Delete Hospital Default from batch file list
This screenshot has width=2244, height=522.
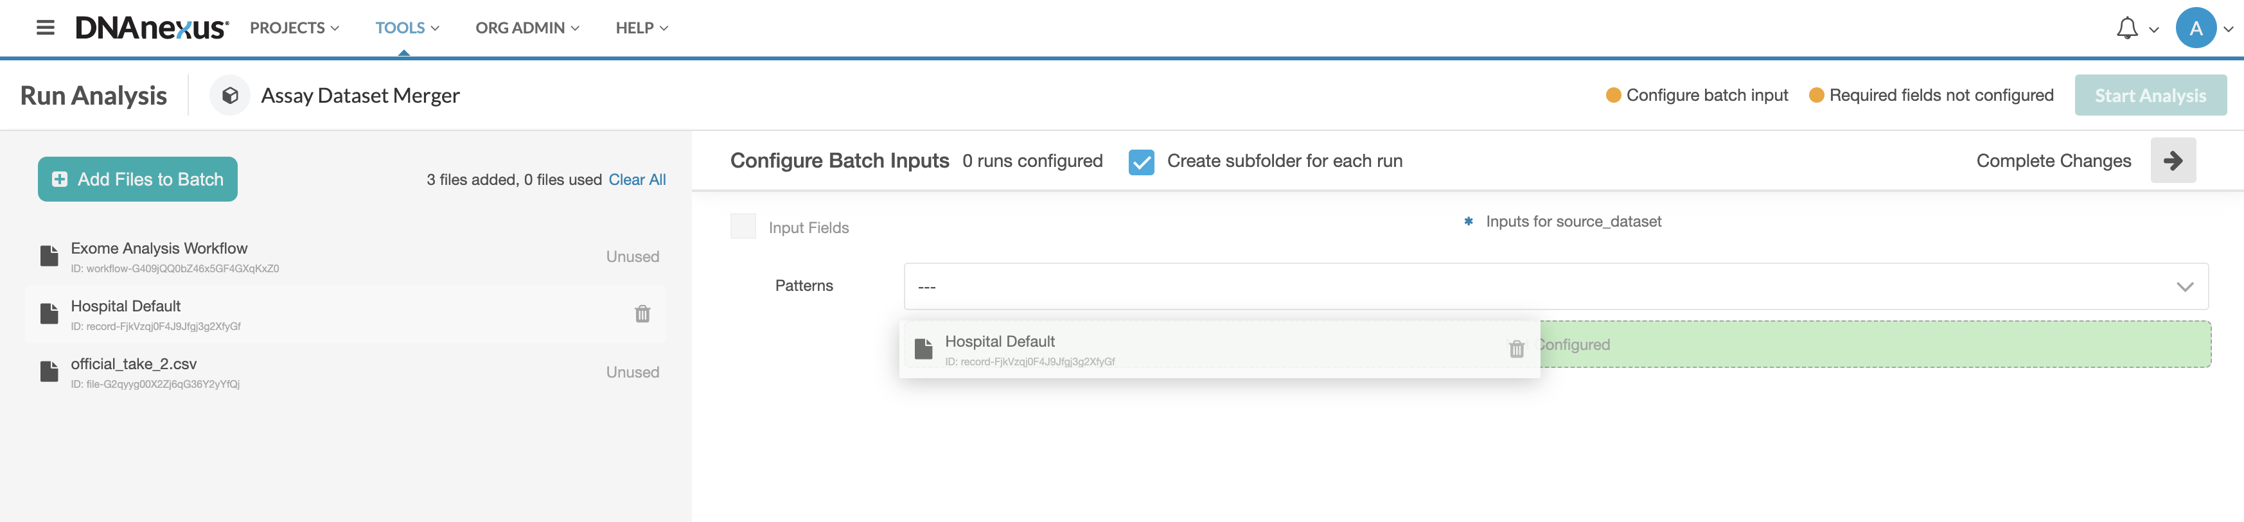642,314
